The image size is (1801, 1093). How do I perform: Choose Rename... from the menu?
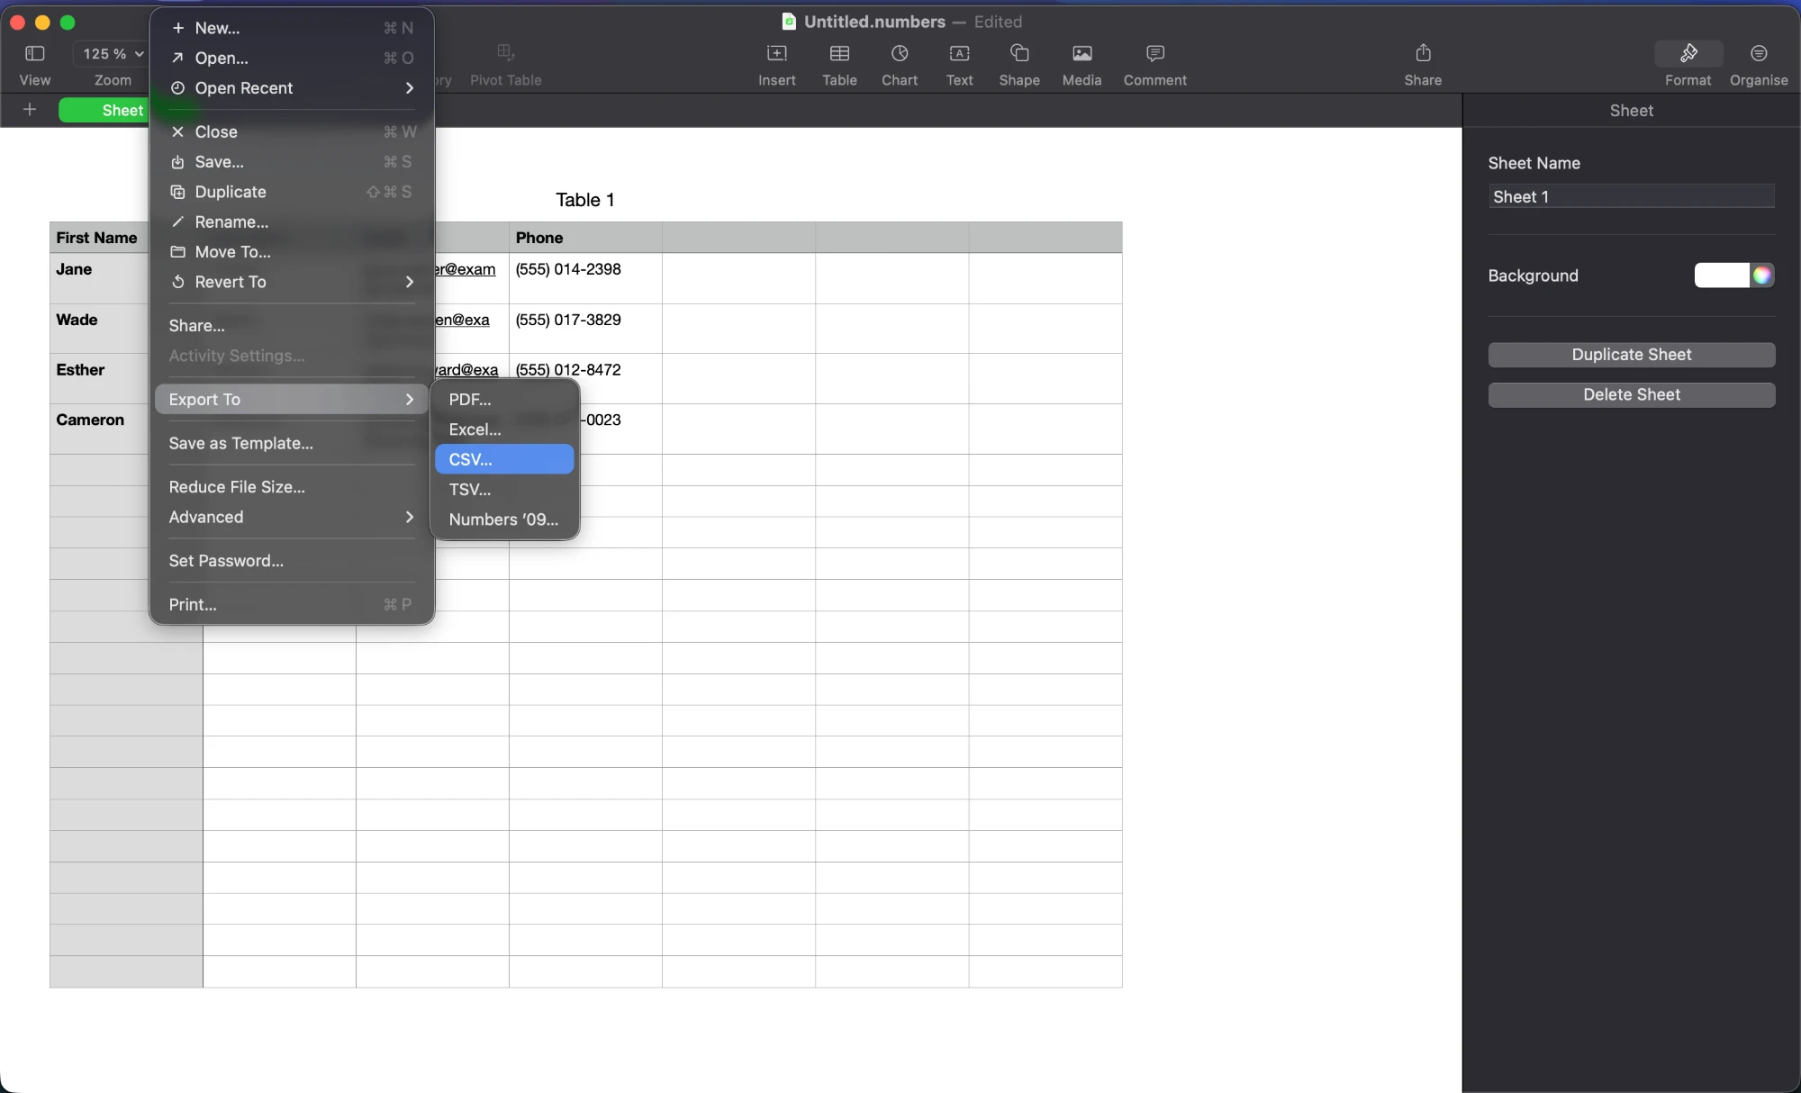click(292, 221)
